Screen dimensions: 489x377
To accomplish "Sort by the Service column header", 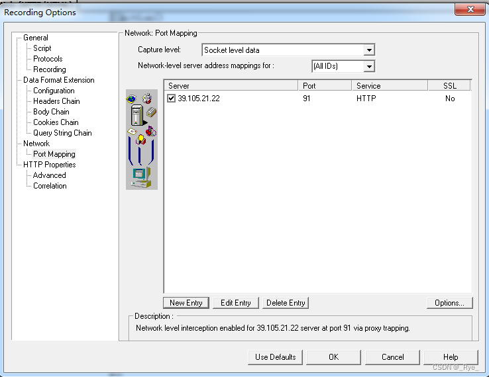I will [x=390, y=85].
